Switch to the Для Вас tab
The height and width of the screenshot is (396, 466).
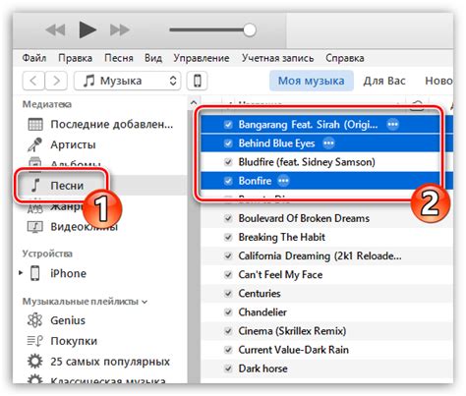384,81
